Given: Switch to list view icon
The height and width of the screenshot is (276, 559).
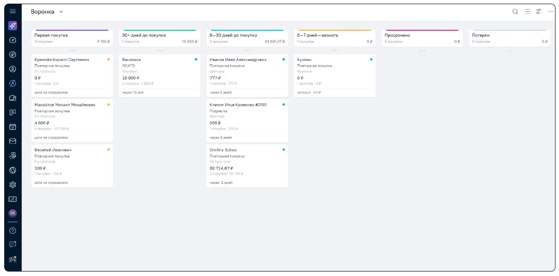Looking at the screenshot, I should coord(527,11).
